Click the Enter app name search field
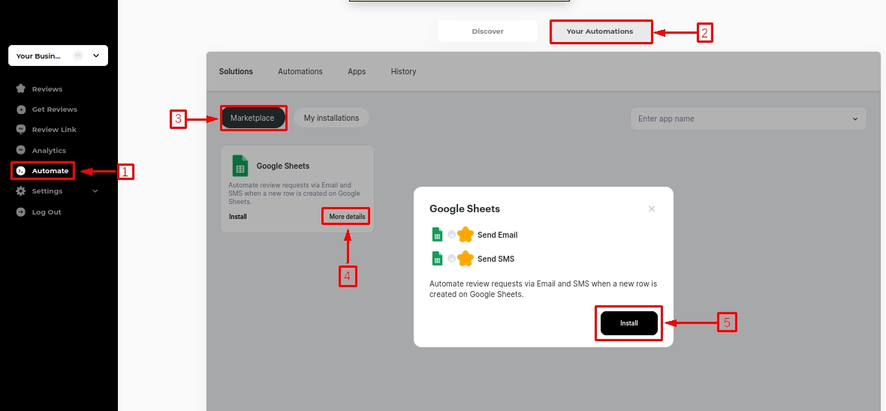Image resolution: width=886 pixels, height=411 pixels. click(x=740, y=118)
